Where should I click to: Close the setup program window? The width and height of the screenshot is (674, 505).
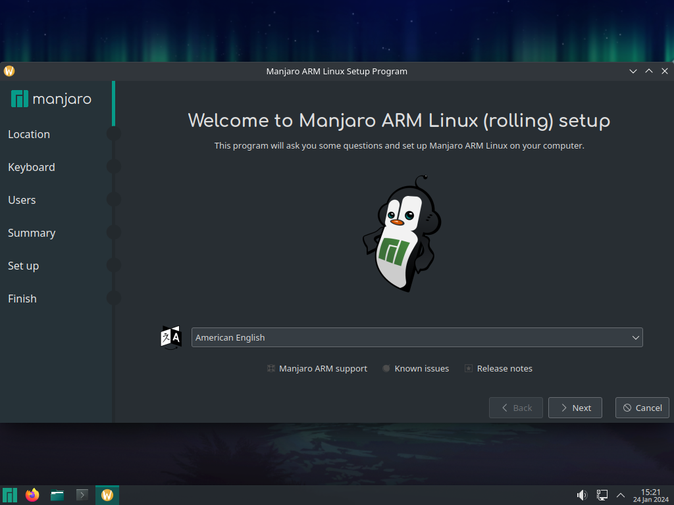[665, 71]
